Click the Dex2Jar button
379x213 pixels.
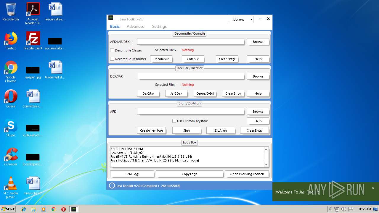pos(148,93)
